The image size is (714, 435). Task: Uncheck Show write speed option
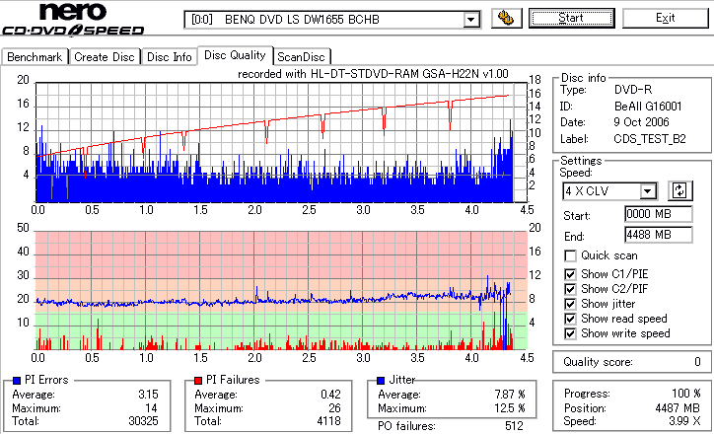coord(570,333)
